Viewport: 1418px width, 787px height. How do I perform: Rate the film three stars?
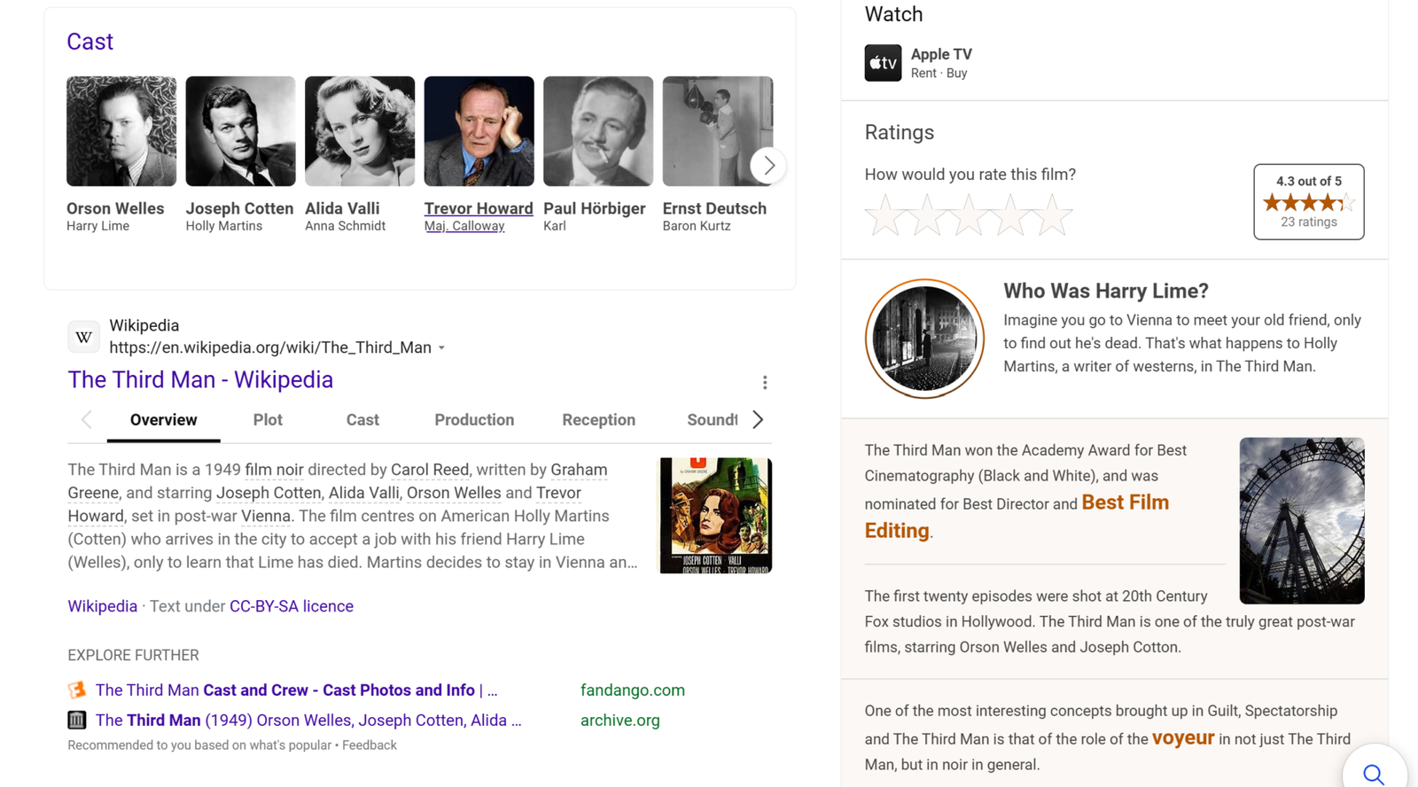(x=969, y=215)
